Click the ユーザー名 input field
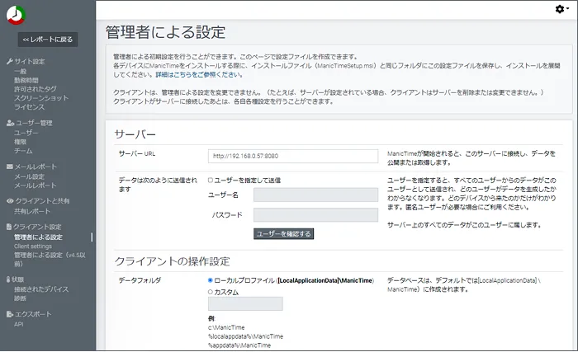The height and width of the screenshot is (352, 578). 315,195
